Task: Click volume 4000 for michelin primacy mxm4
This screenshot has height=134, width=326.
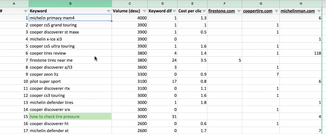Action: (130, 18)
